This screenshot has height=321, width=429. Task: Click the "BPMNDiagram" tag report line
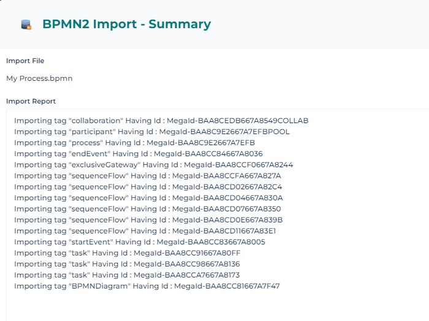point(147,286)
